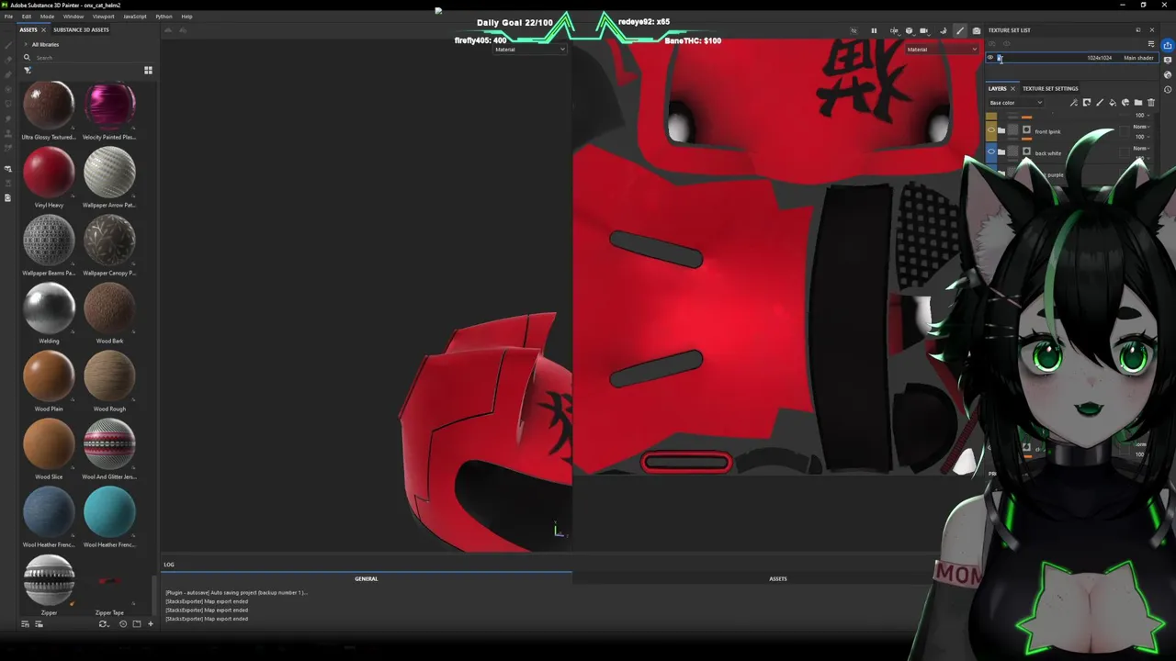Select Velocity Painted Plastic material
This screenshot has height=661, width=1176.
click(109, 104)
